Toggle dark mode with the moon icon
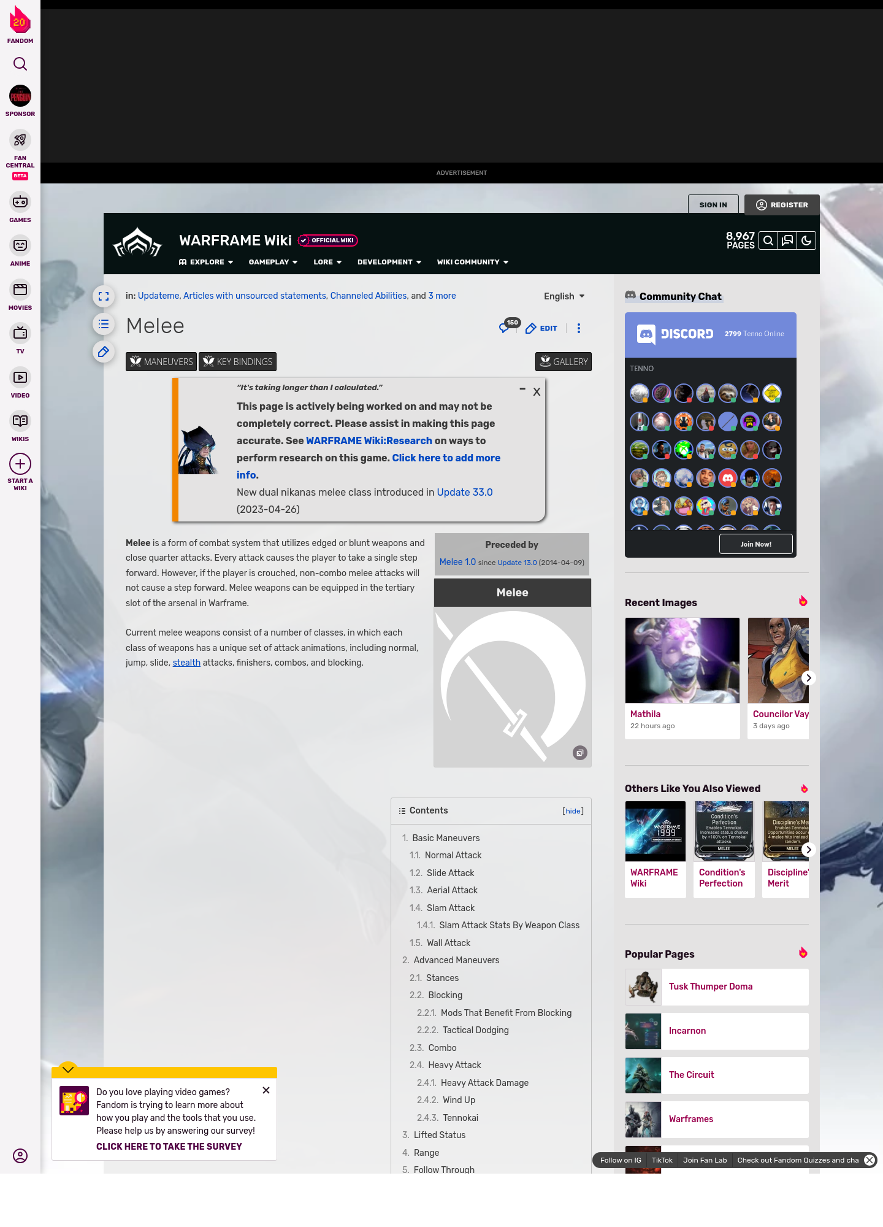This screenshot has width=883, height=1227. tap(806, 241)
